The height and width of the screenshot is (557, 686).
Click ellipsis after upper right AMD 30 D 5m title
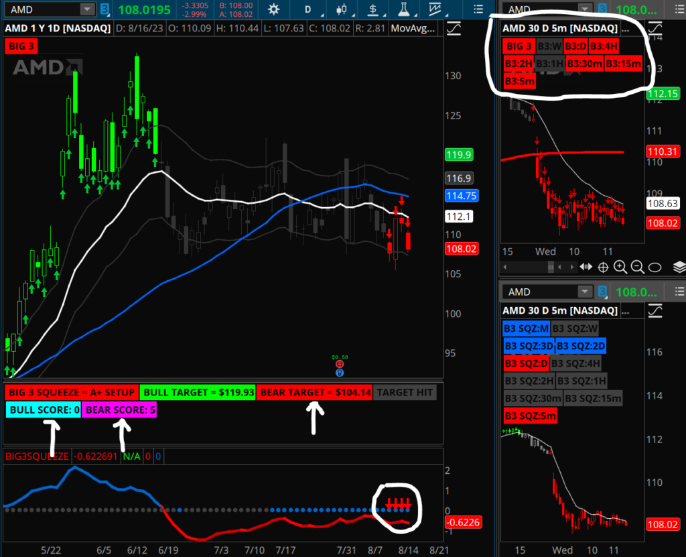625,29
